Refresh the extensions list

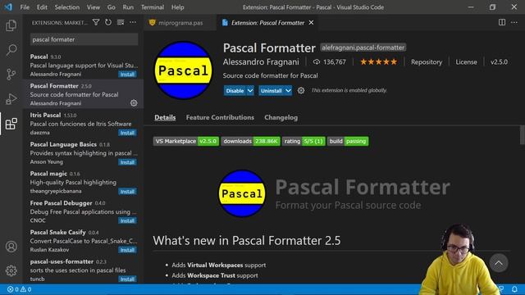pyautogui.click(x=108, y=22)
